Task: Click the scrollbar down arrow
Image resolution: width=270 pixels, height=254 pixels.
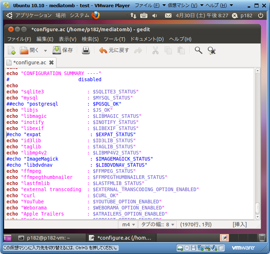Action: tap(258, 217)
